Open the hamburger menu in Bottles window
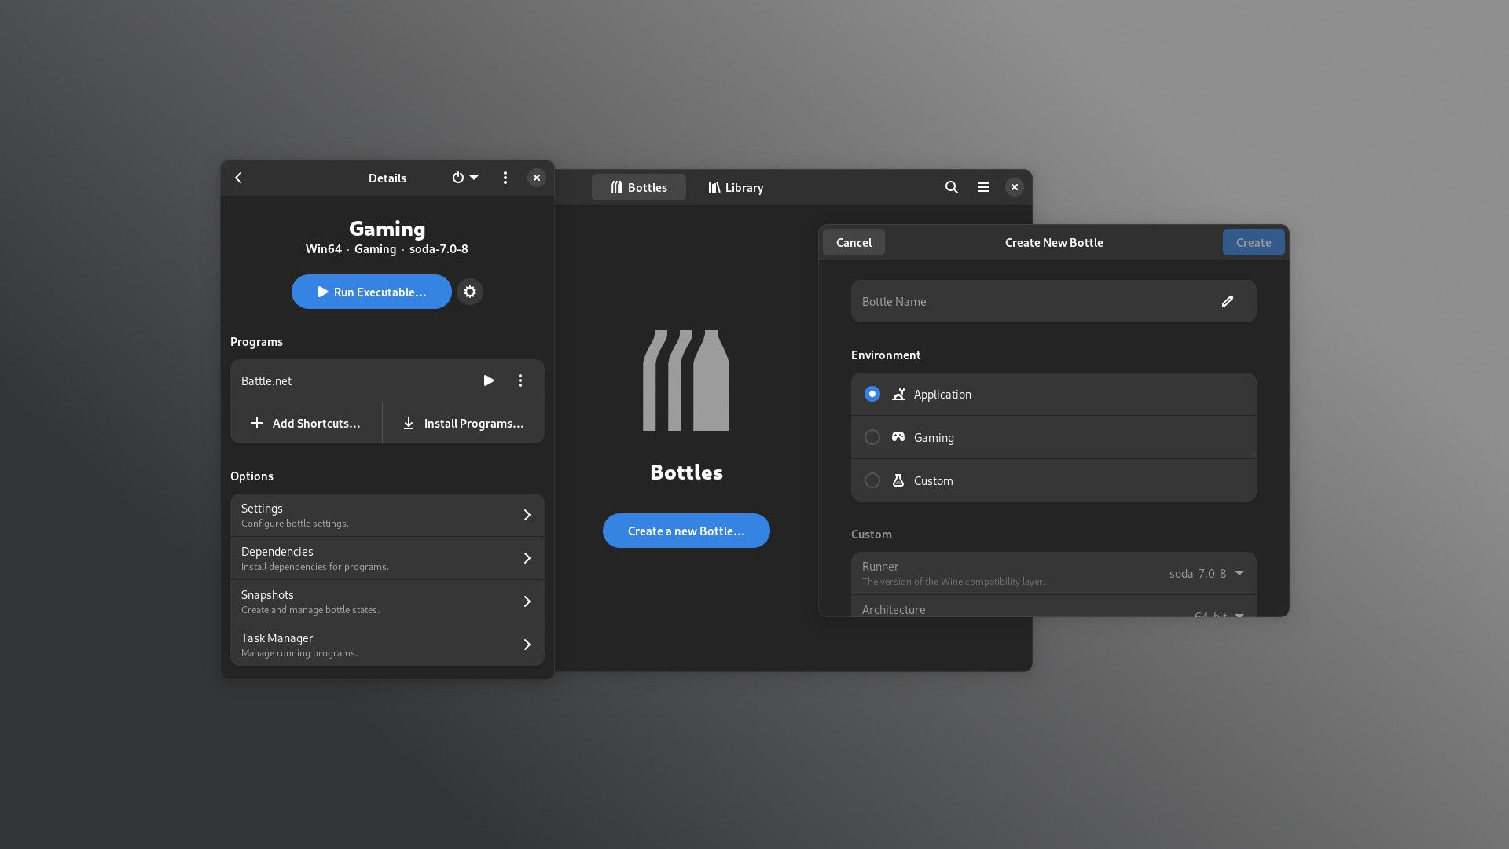 (982, 187)
